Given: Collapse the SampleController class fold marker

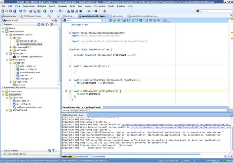Looking at the screenshot, I should coord(69,49).
